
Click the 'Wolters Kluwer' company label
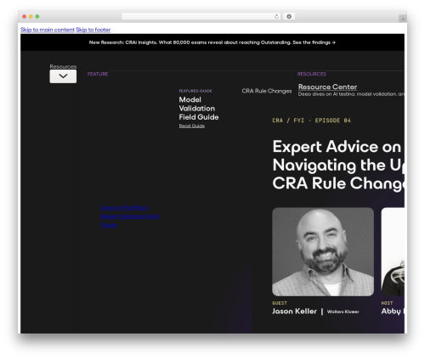343,311
